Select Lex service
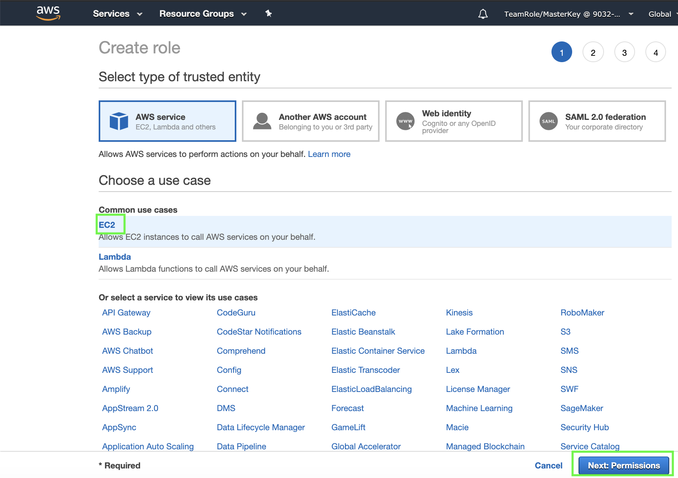This screenshot has width=678, height=478. (x=452, y=370)
